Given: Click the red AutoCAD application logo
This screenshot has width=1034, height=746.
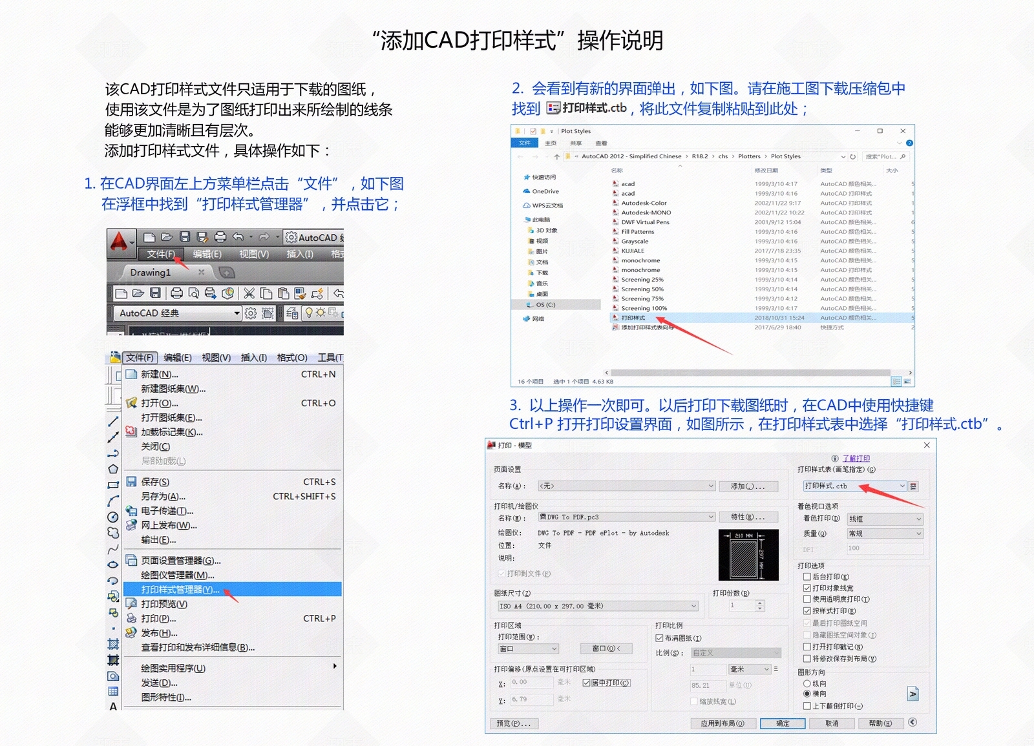Looking at the screenshot, I should (120, 242).
